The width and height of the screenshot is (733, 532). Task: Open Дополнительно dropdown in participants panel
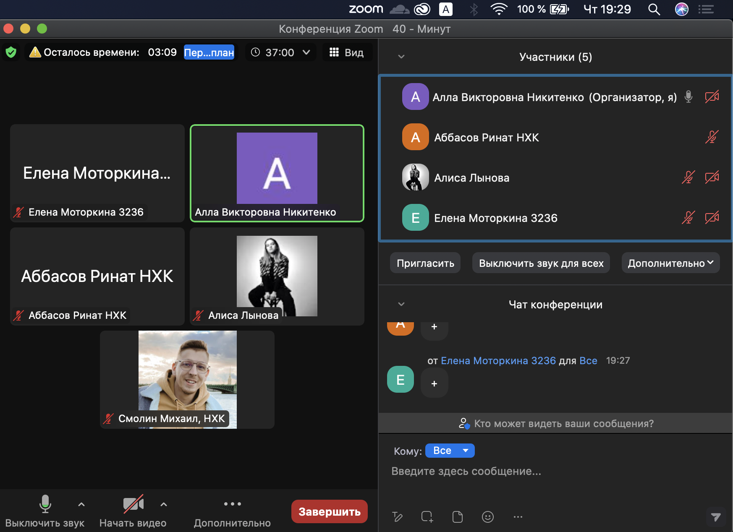point(670,263)
